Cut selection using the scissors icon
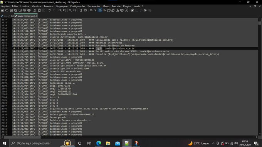262x147 pixels. 35,10
